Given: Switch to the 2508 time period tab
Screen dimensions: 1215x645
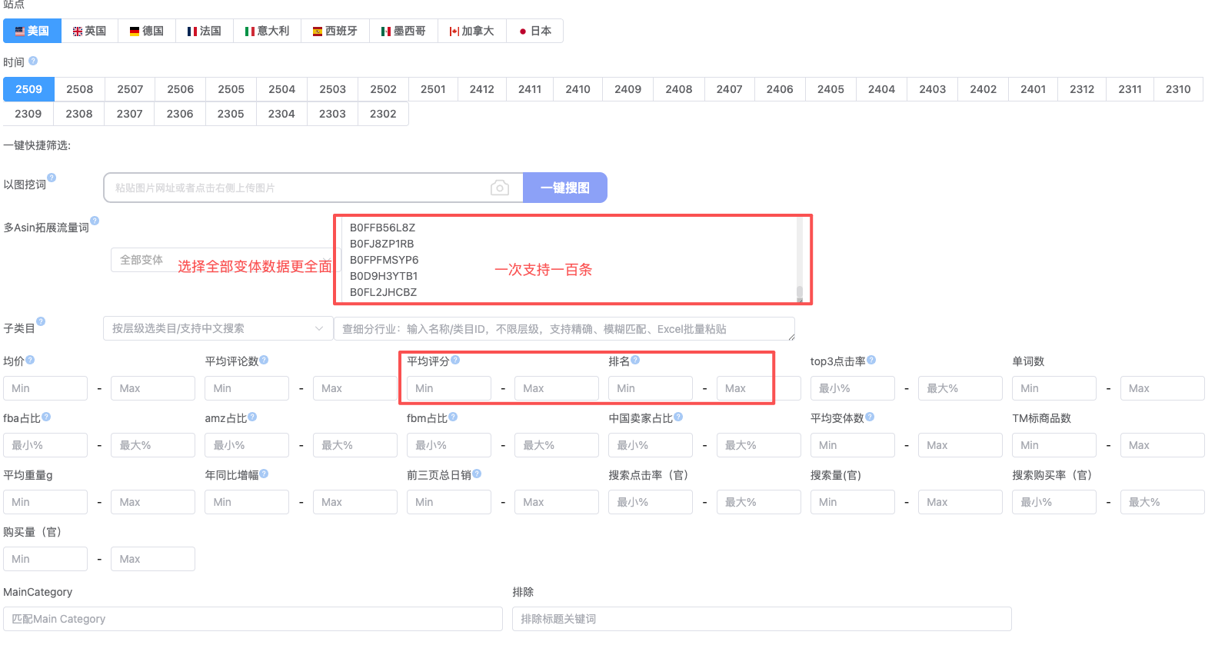Looking at the screenshot, I should tap(79, 89).
